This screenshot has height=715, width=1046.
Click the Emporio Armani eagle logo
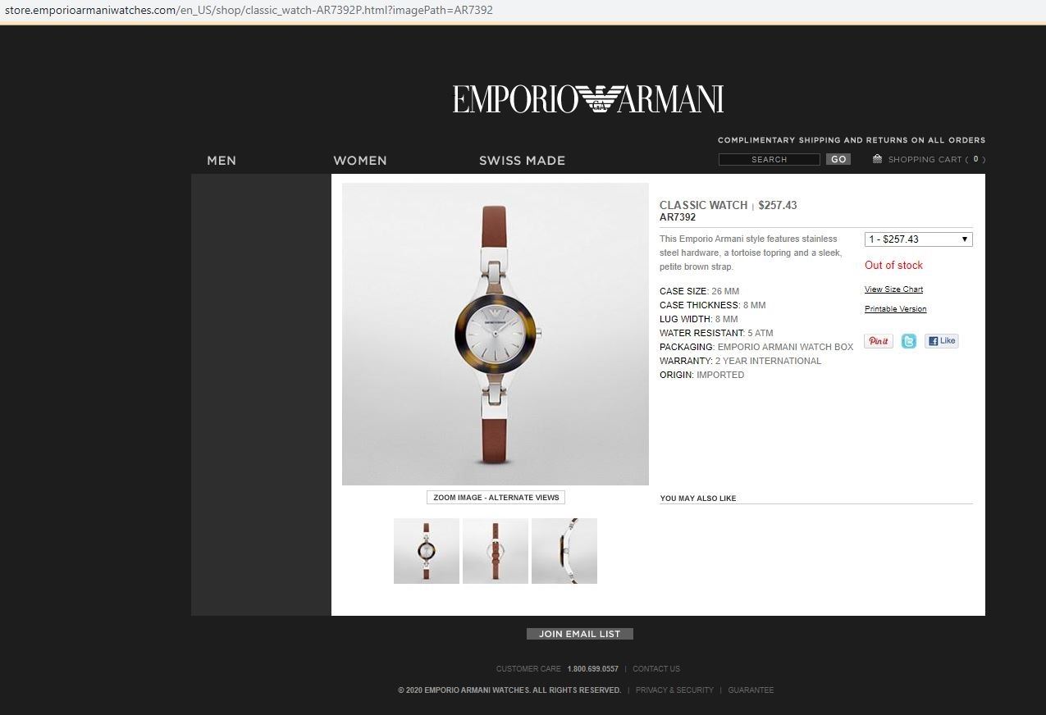click(587, 99)
